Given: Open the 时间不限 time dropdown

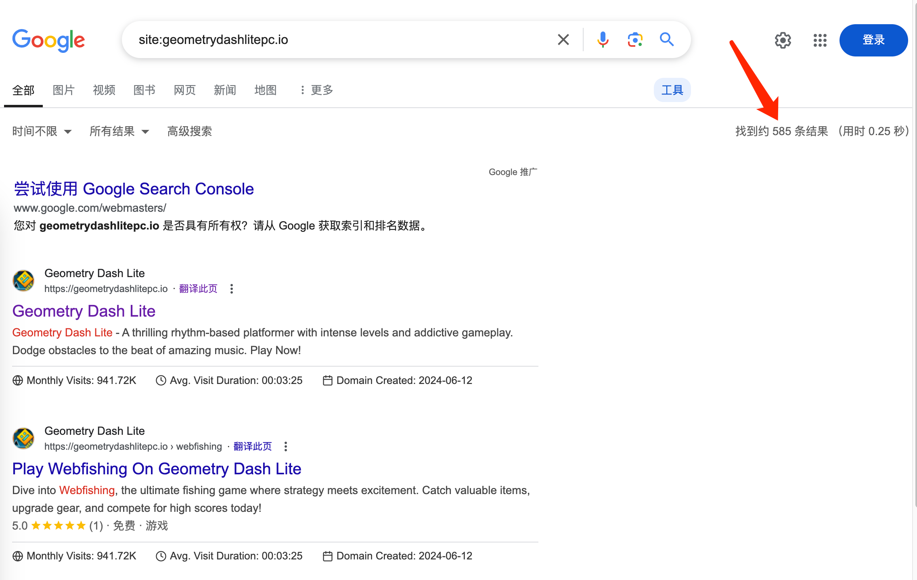Looking at the screenshot, I should click(x=42, y=131).
